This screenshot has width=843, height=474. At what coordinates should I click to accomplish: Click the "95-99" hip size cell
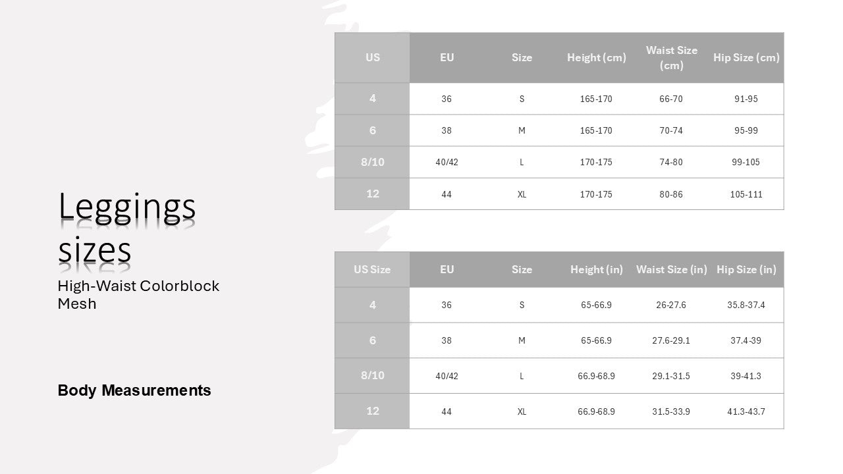point(746,130)
